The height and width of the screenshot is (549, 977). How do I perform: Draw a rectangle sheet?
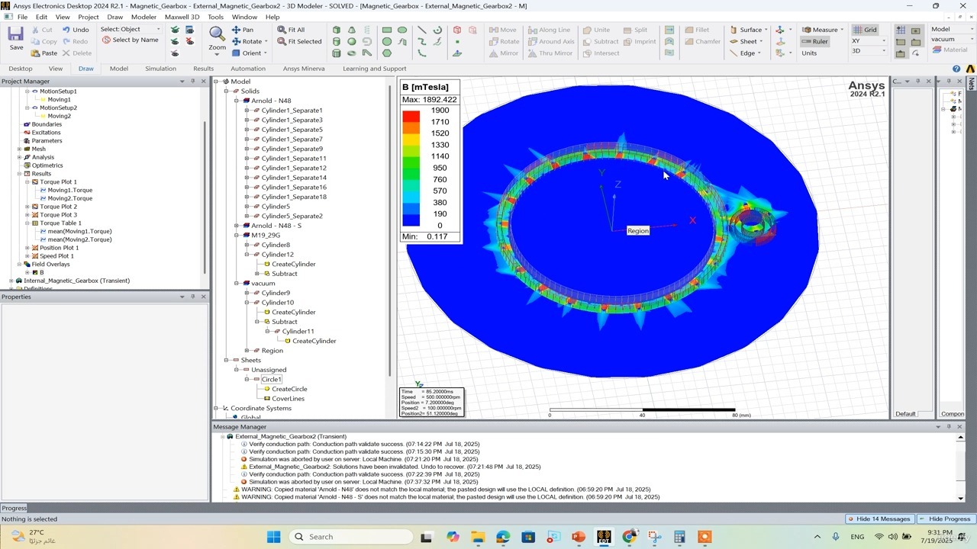pyautogui.click(x=387, y=30)
